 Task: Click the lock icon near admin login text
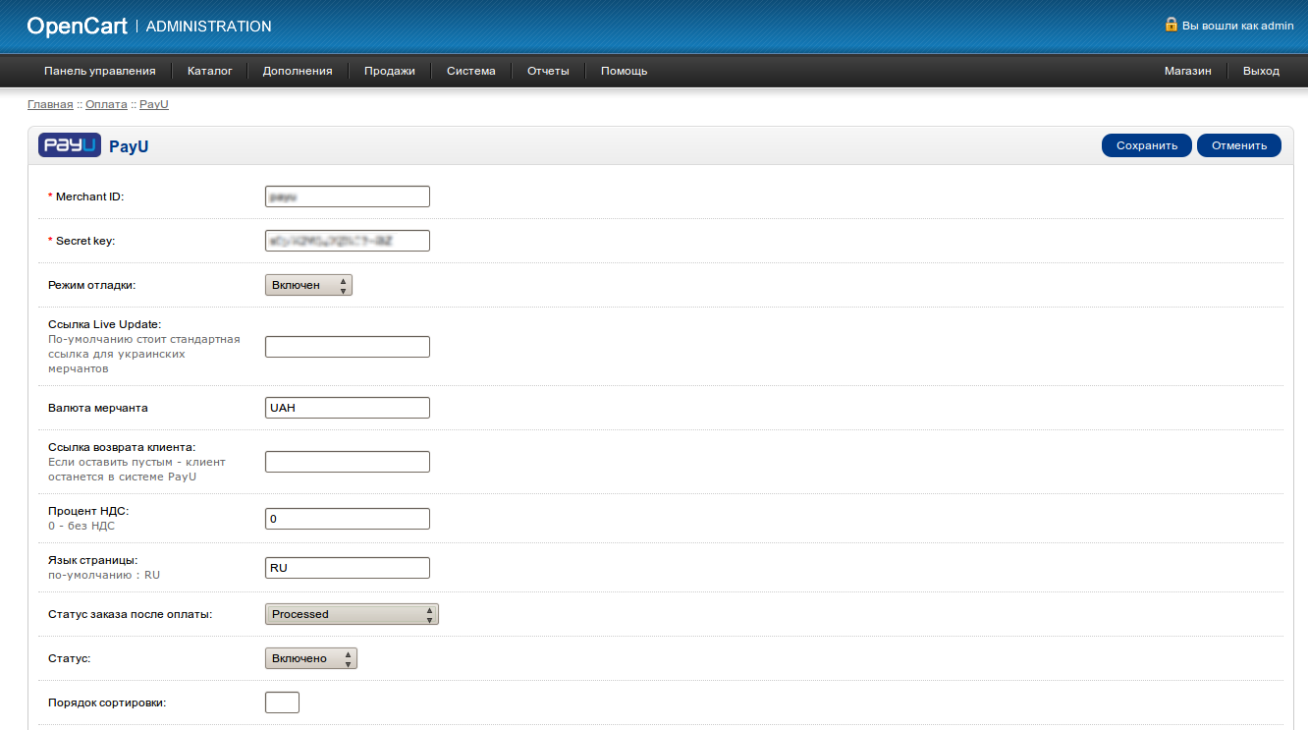coord(1171,24)
